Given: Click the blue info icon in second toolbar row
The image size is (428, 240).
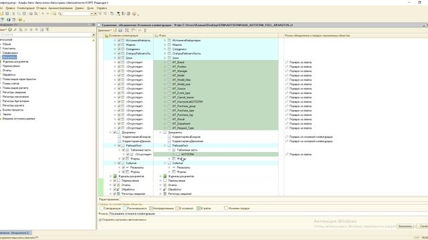Looking at the screenshot, I should pyautogui.click(x=9, y=19).
